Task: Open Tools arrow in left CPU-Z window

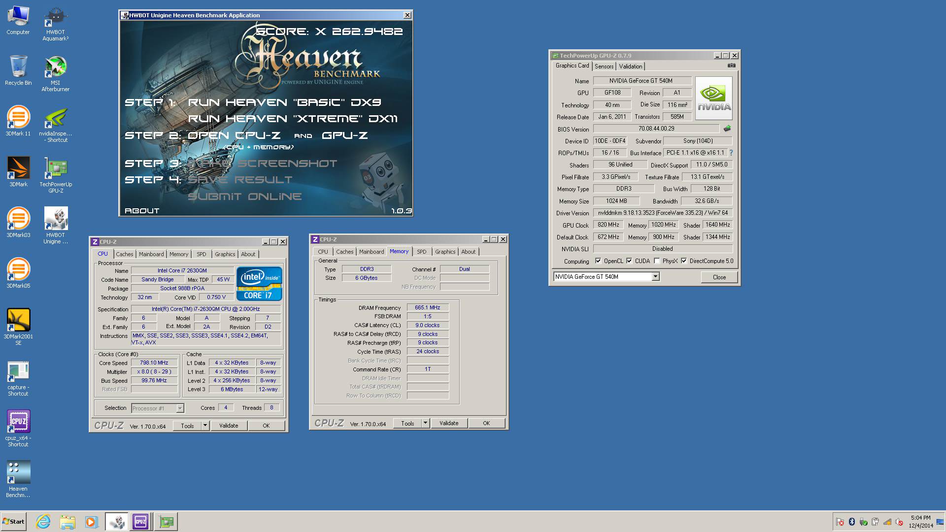Action: pos(205,426)
